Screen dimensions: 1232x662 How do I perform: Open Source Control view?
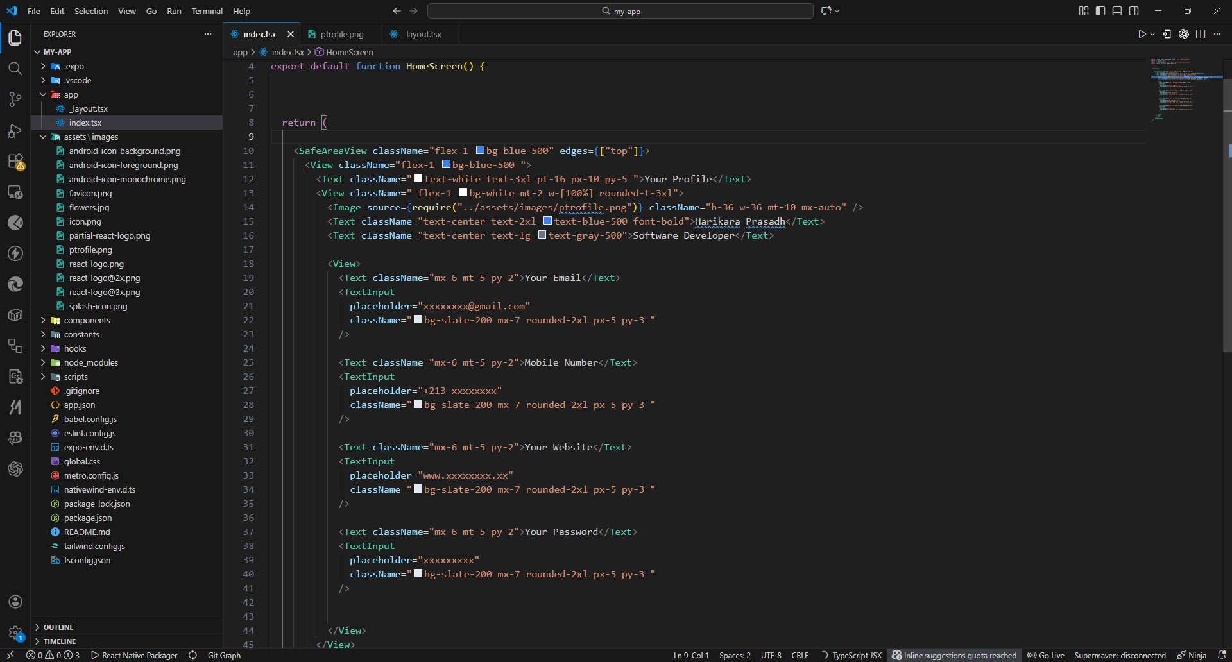tap(15, 99)
